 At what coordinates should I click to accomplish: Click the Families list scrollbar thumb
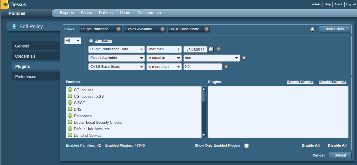tap(204, 96)
